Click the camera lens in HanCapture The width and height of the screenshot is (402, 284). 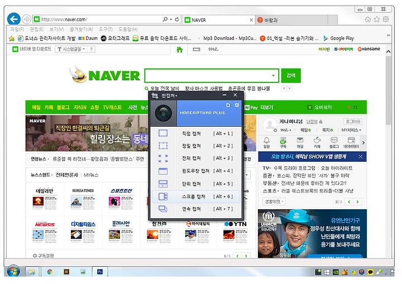(163, 113)
